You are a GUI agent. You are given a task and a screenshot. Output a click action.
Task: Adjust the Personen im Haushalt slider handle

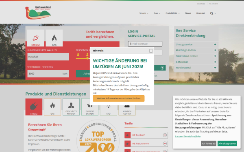tap(87, 58)
